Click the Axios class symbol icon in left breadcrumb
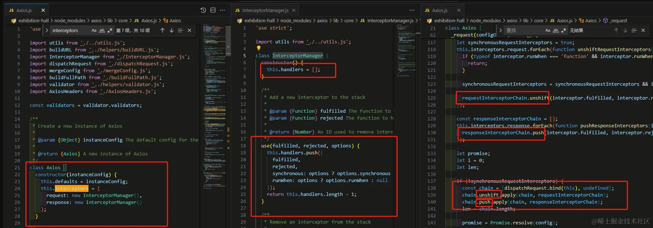 (x=166, y=20)
